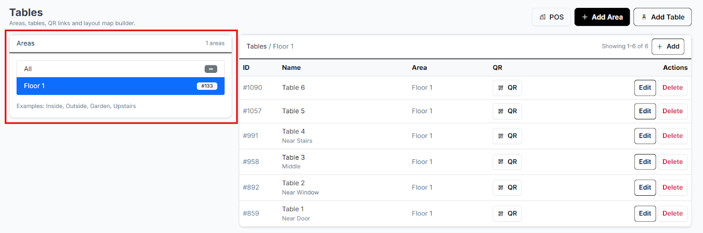Delete Table 1 near door

pyautogui.click(x=672, y=214)
